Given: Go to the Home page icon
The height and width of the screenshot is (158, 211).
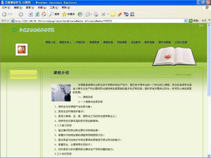Looking at the screenshot, I should (x=44, y=14).
